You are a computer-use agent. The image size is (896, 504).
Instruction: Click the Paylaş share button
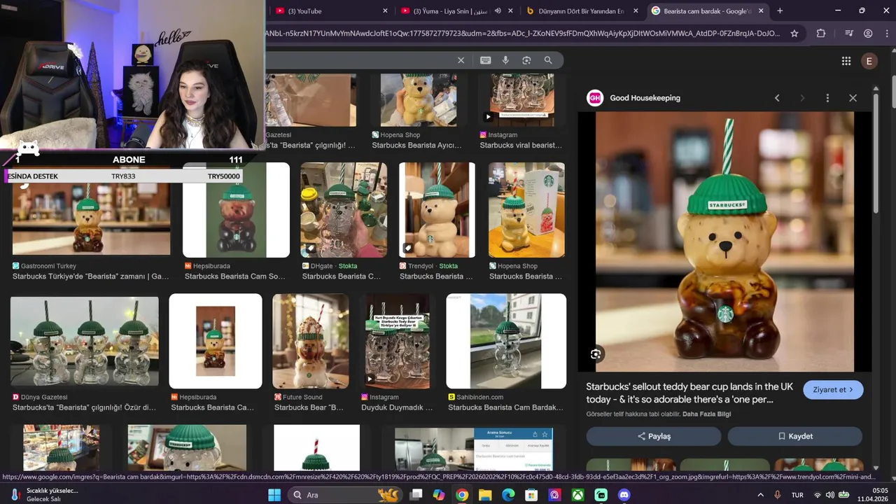tap(654, 436)
